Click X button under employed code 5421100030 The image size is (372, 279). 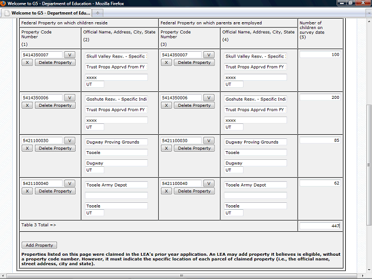pos(166,148)
